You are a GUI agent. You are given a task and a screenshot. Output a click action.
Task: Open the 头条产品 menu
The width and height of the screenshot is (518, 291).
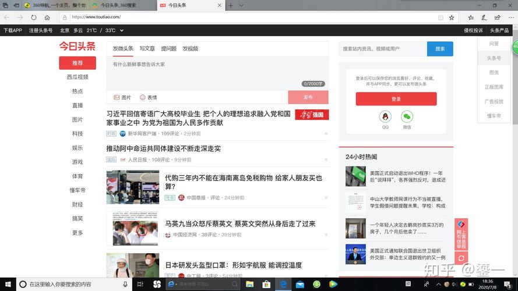499,30
